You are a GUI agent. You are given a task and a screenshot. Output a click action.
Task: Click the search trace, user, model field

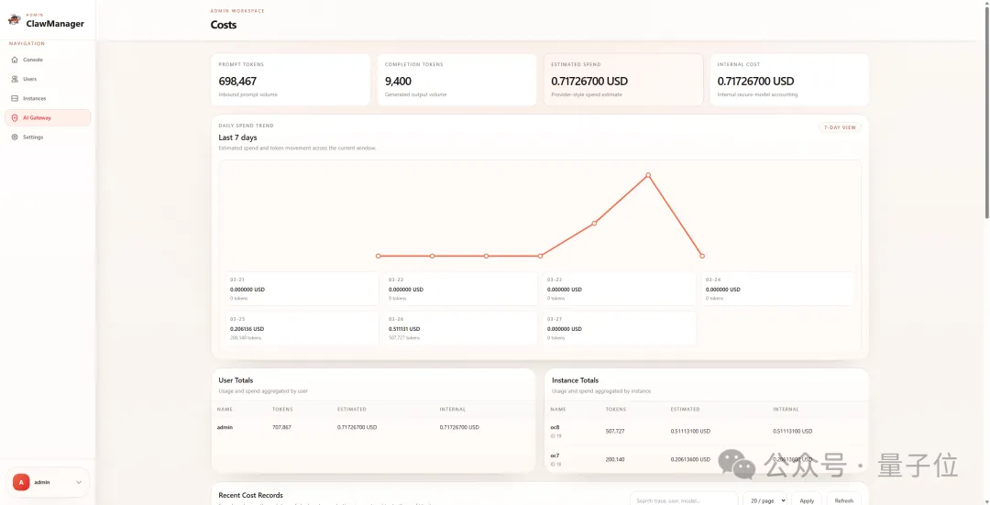(683, 500)
